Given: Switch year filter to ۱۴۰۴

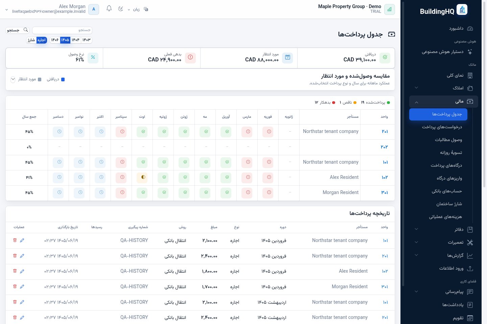Looking at the screenshot, I should pos(75,40).
